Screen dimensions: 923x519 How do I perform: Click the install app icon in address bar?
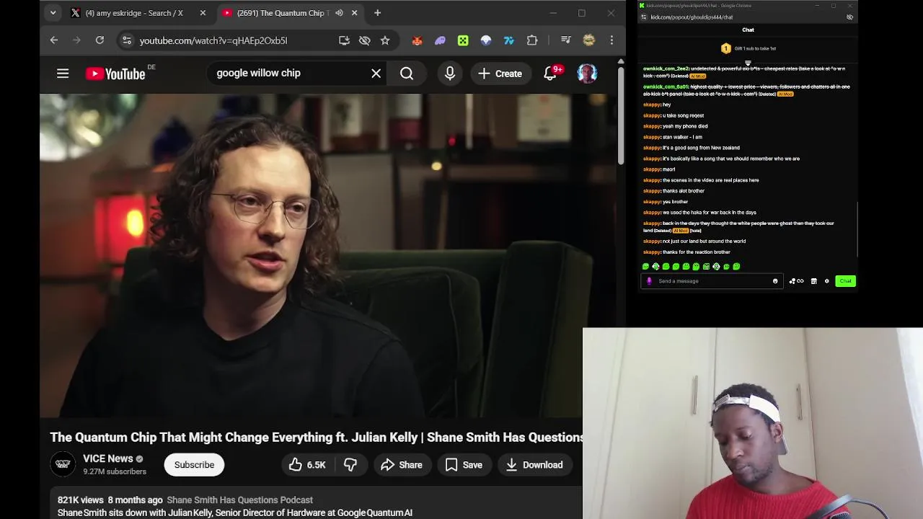(x=344, y=40)
